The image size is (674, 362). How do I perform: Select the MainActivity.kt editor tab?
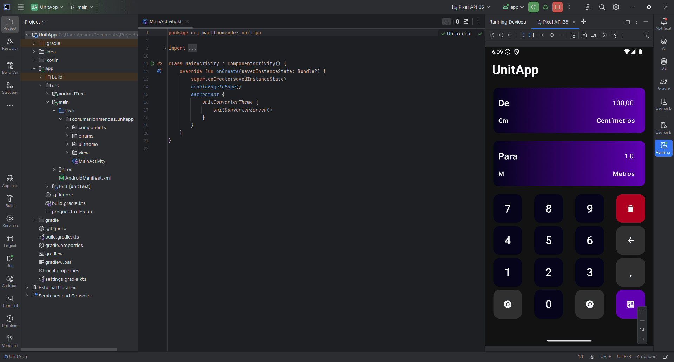[165, 22]
